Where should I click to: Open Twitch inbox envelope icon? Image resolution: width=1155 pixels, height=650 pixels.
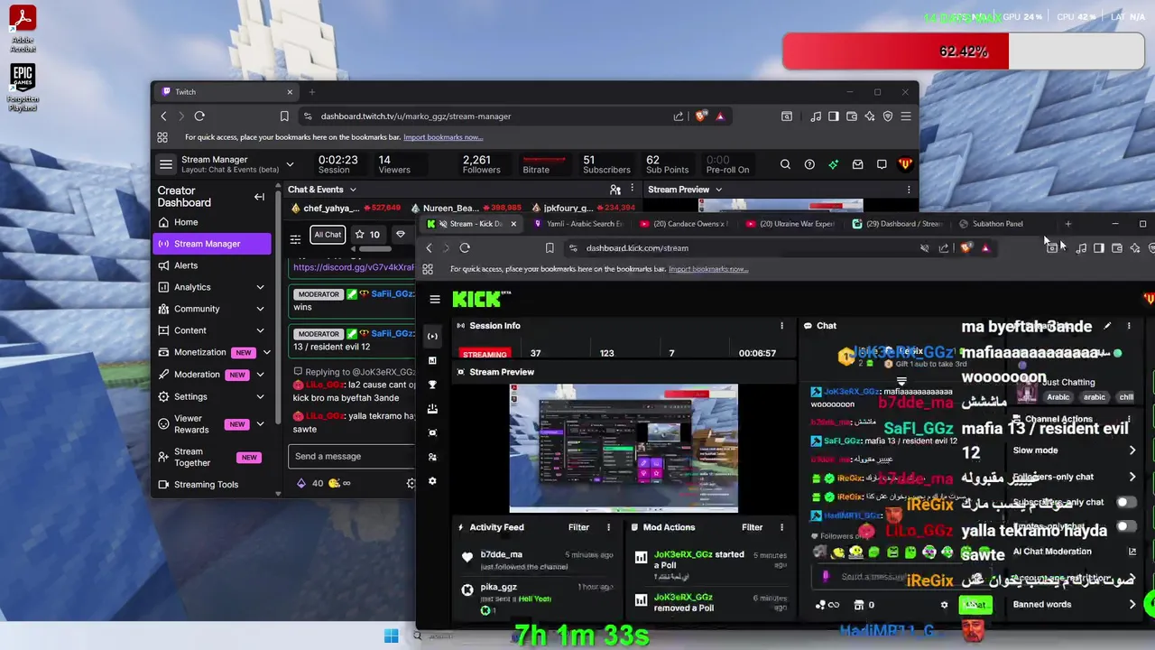pos(857,164)
